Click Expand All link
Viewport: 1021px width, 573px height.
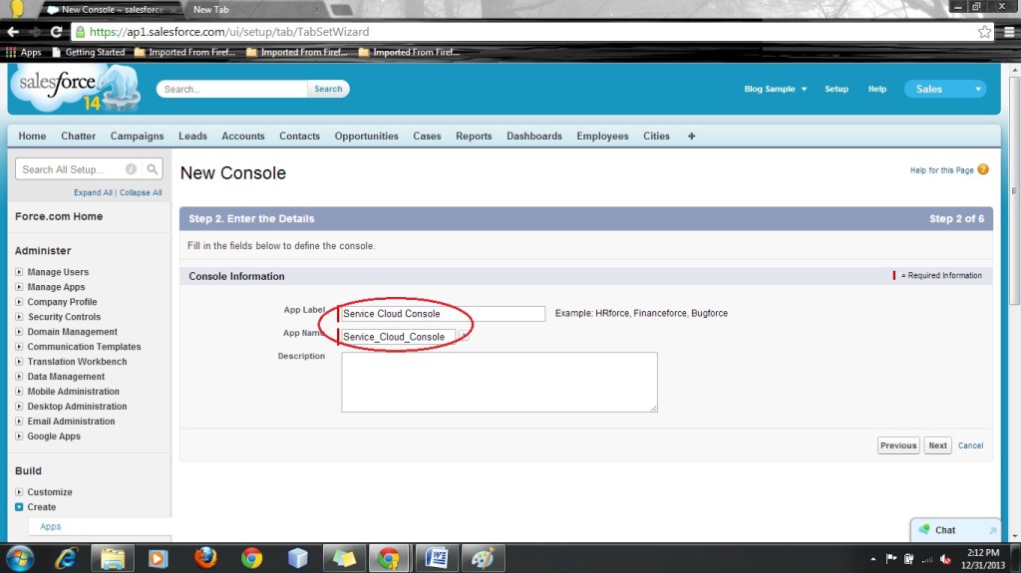pos(93,192)
